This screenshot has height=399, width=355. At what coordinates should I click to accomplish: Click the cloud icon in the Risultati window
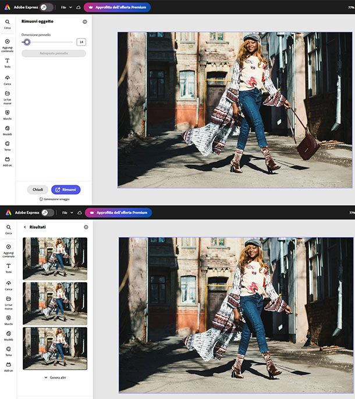tap(80, 213)
